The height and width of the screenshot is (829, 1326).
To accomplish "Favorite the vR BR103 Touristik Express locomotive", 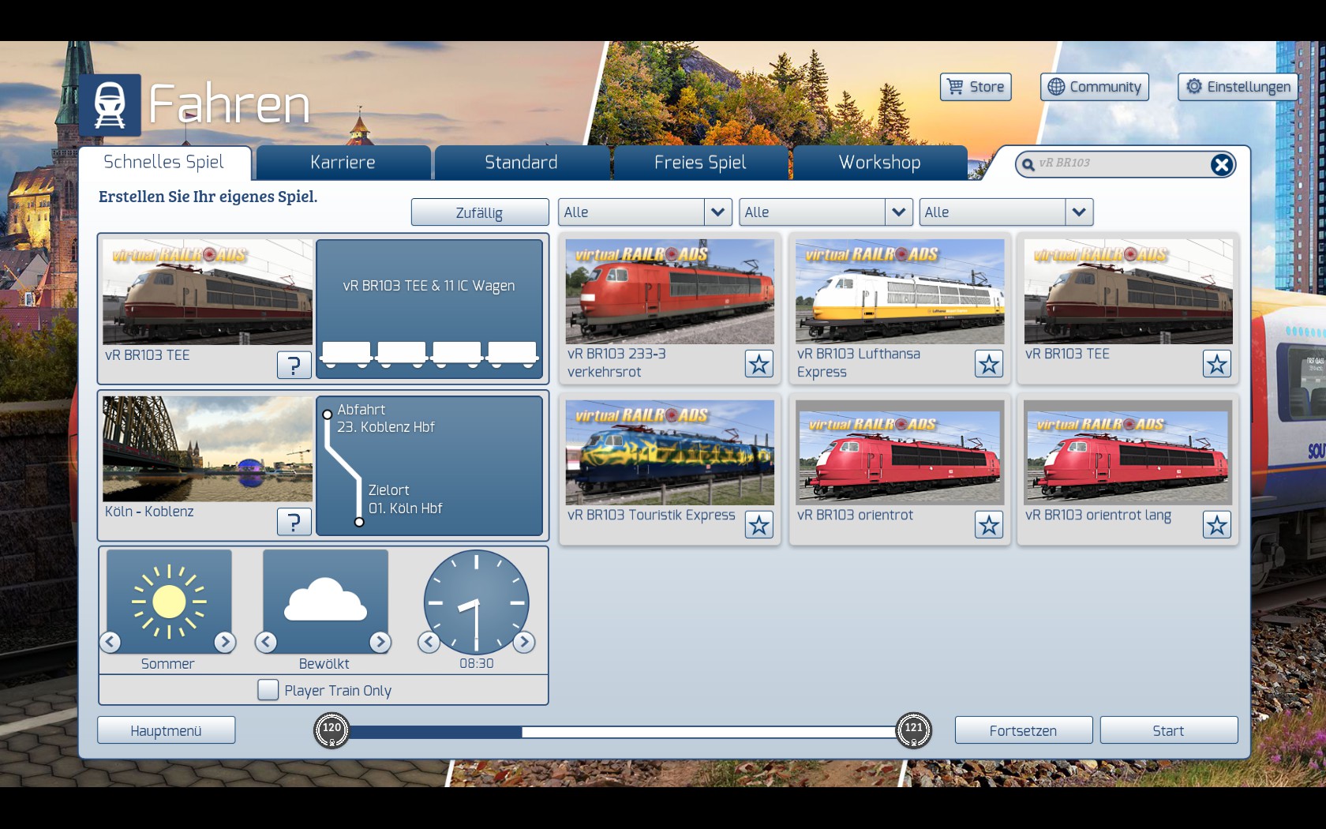I will pos(759,525).
